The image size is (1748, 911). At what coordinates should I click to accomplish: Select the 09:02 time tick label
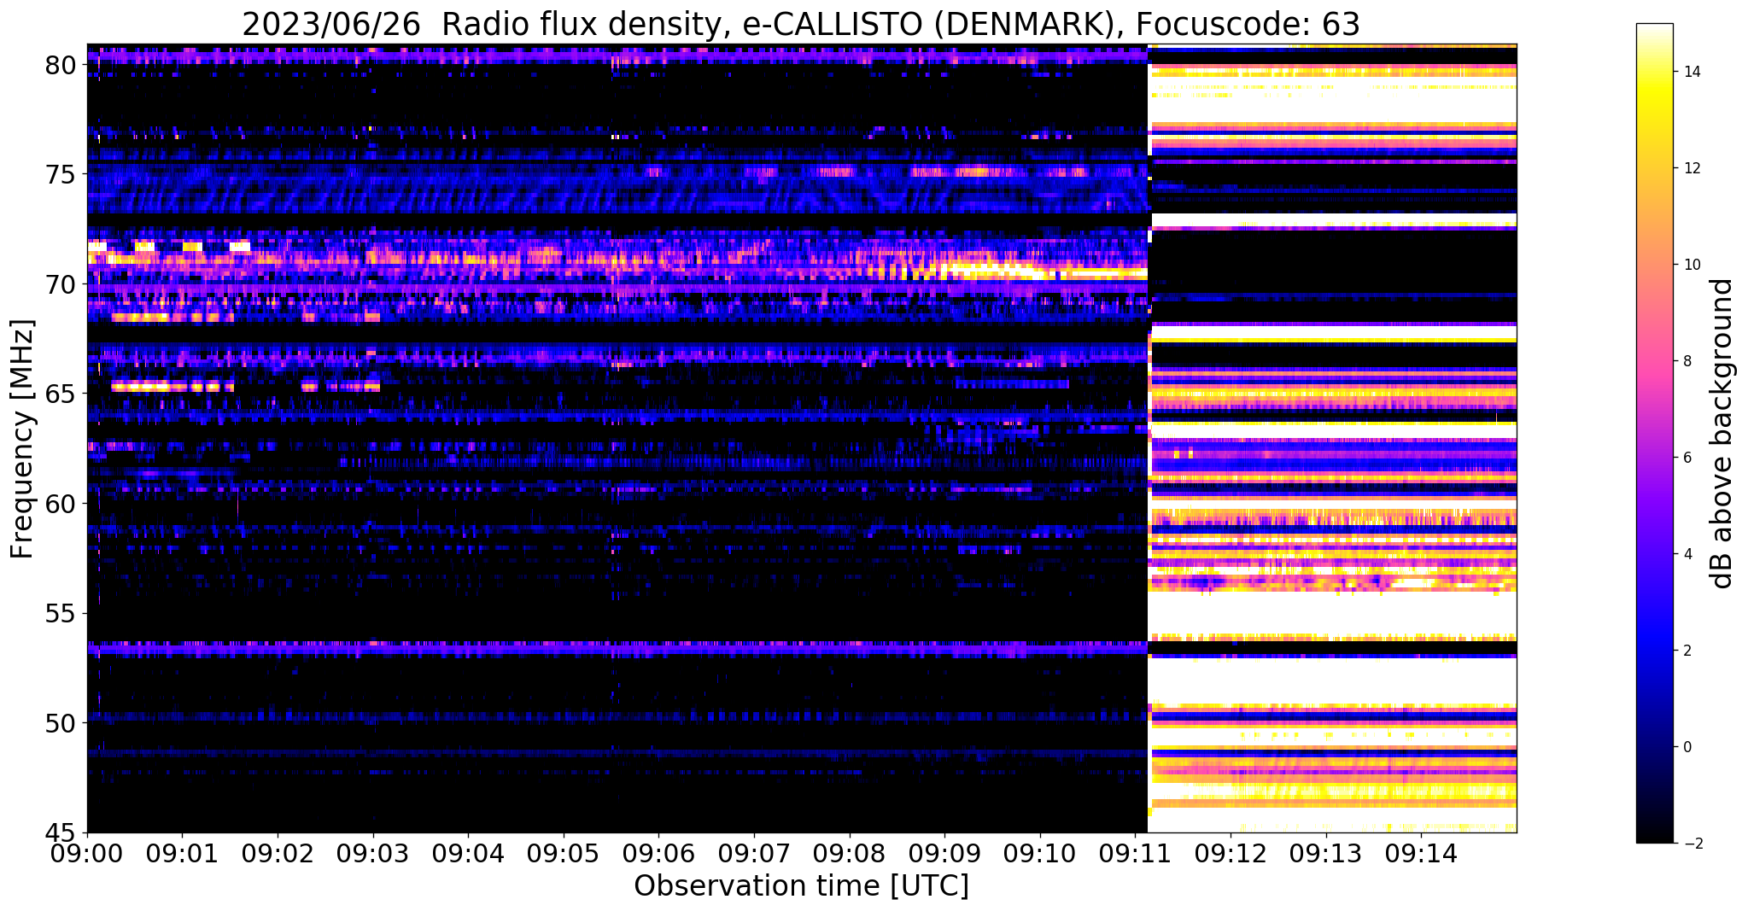[x=278, y=852]
